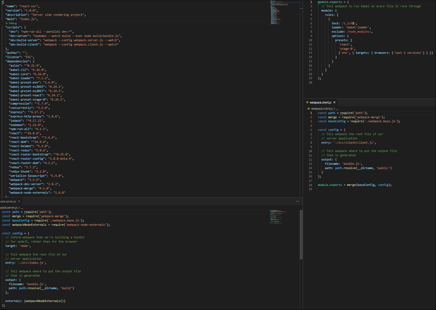Click entry: './src/client/client.js' line
The height and width of the screenshot is (310, 436).
tap(349, 143)
